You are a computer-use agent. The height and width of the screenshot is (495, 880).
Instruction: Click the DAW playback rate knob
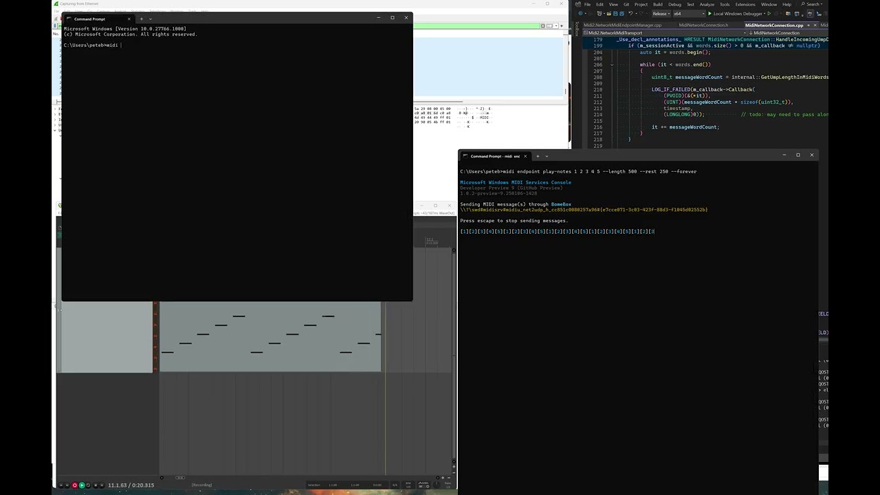(x=437, y=485)
